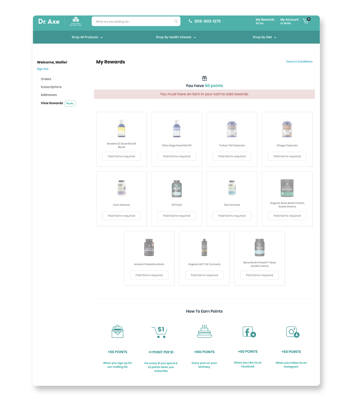Go to Orders in the sidebar
This screenshot has height=404, width=349.
point(46,79)
